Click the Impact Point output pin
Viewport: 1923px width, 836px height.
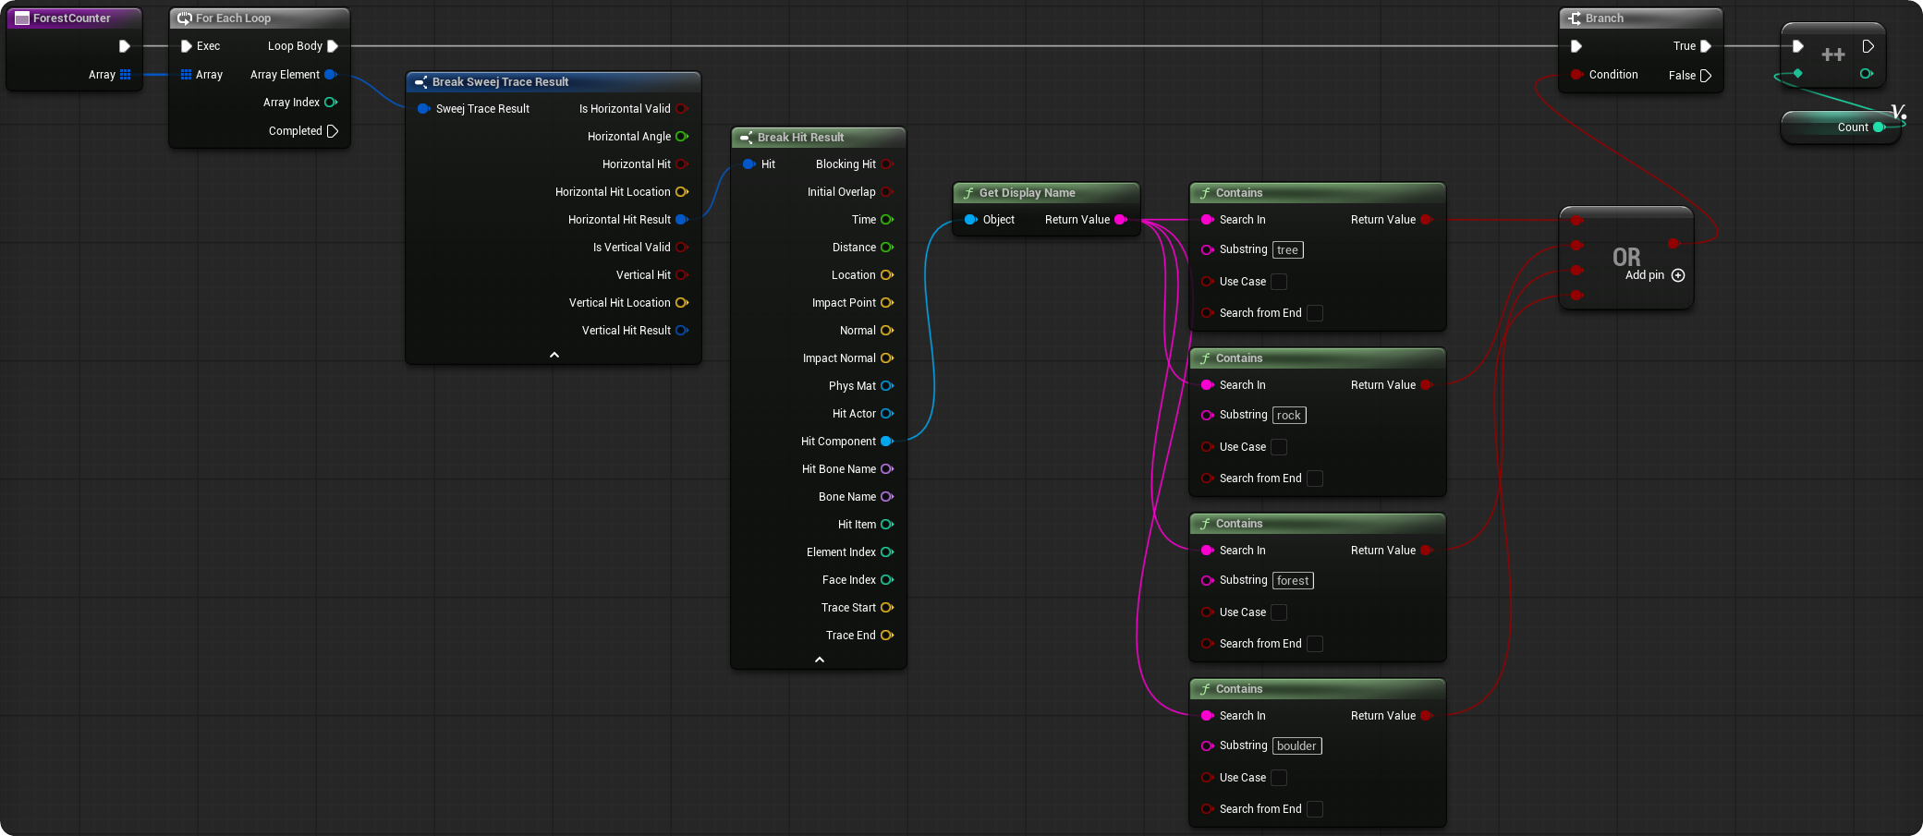click(887, 303)
